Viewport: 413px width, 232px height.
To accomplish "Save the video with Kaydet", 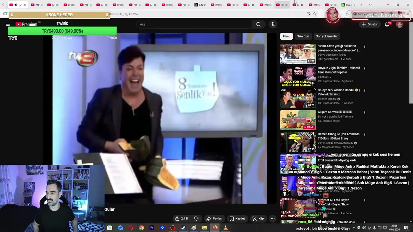I will pyautogui.click(x=237, y=218).
